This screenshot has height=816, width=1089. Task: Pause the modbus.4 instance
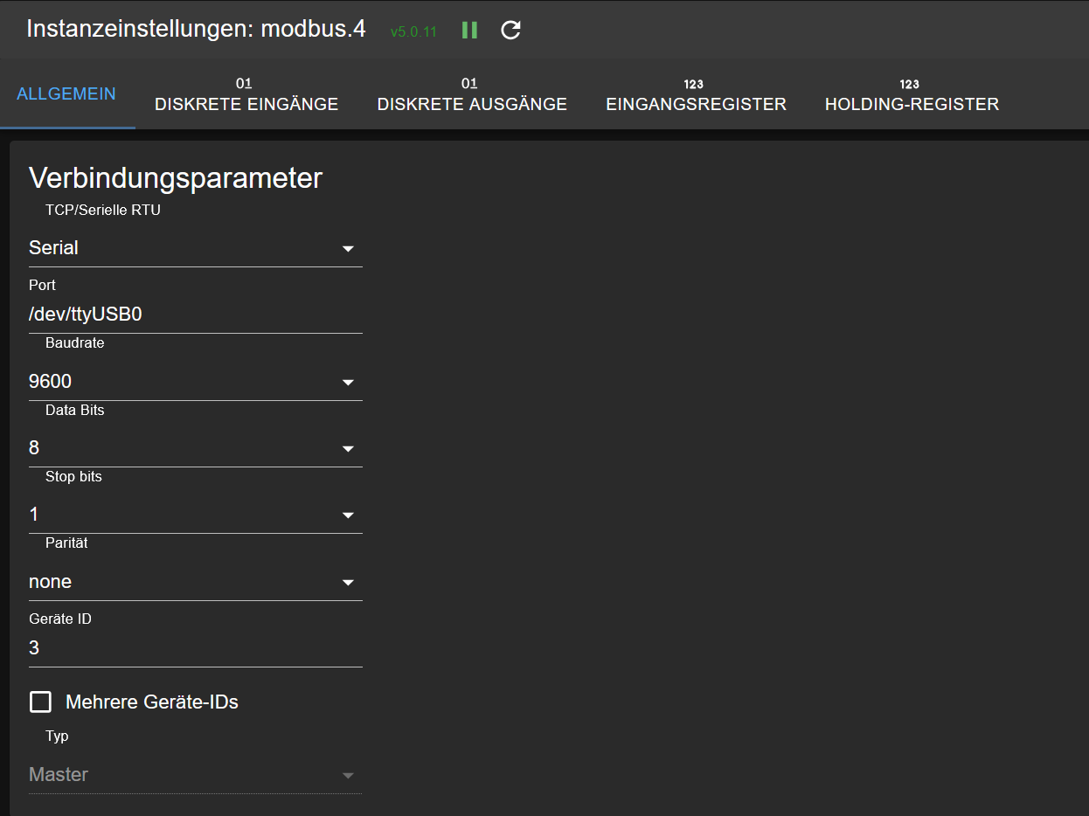click(469, 31)
